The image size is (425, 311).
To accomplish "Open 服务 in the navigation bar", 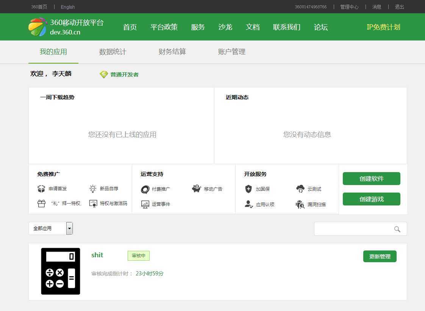I will (198, 27).
